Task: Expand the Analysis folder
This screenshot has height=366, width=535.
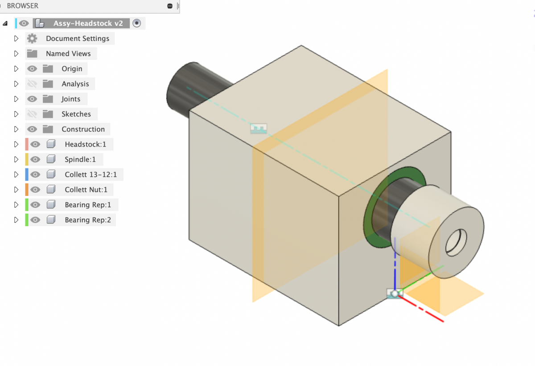Action: (x=16, y=84)
